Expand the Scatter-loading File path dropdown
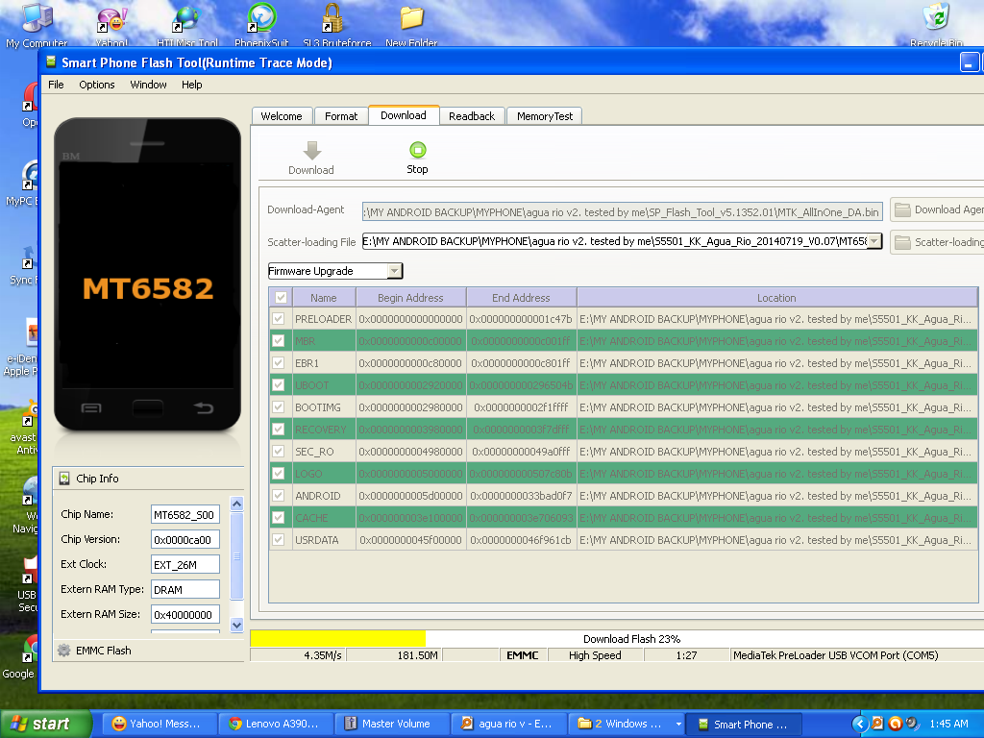Image resolution: width=984 pixels, height=738 pixels. coord(874,242)
